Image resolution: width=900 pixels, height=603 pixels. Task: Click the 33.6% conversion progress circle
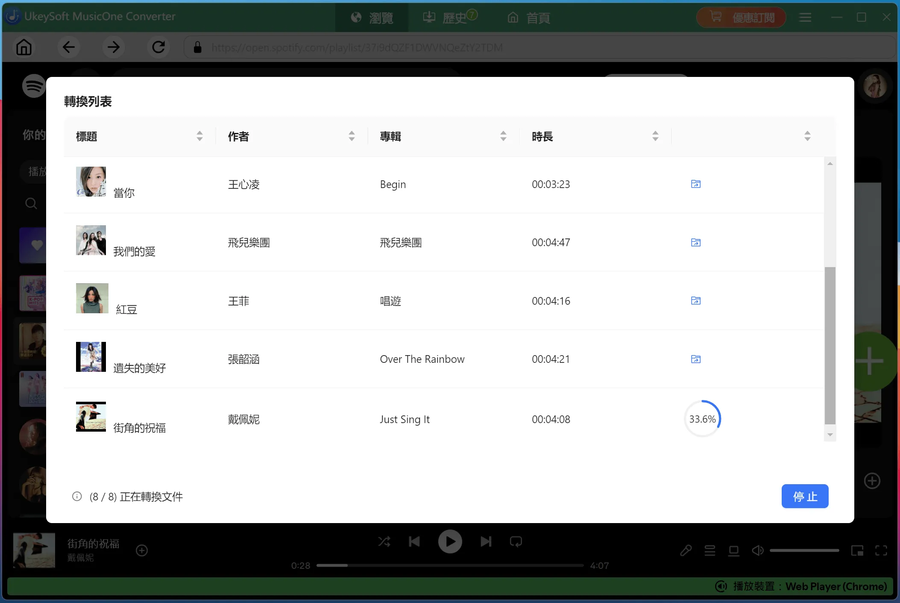(x=702, y=419)
